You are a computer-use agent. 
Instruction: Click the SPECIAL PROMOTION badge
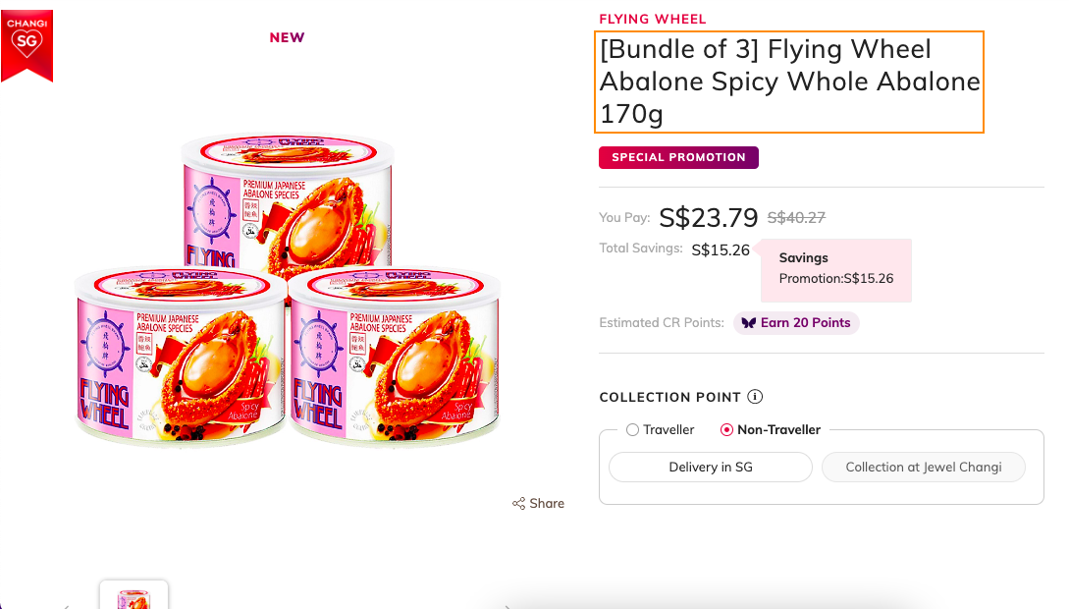pos(678,157)
